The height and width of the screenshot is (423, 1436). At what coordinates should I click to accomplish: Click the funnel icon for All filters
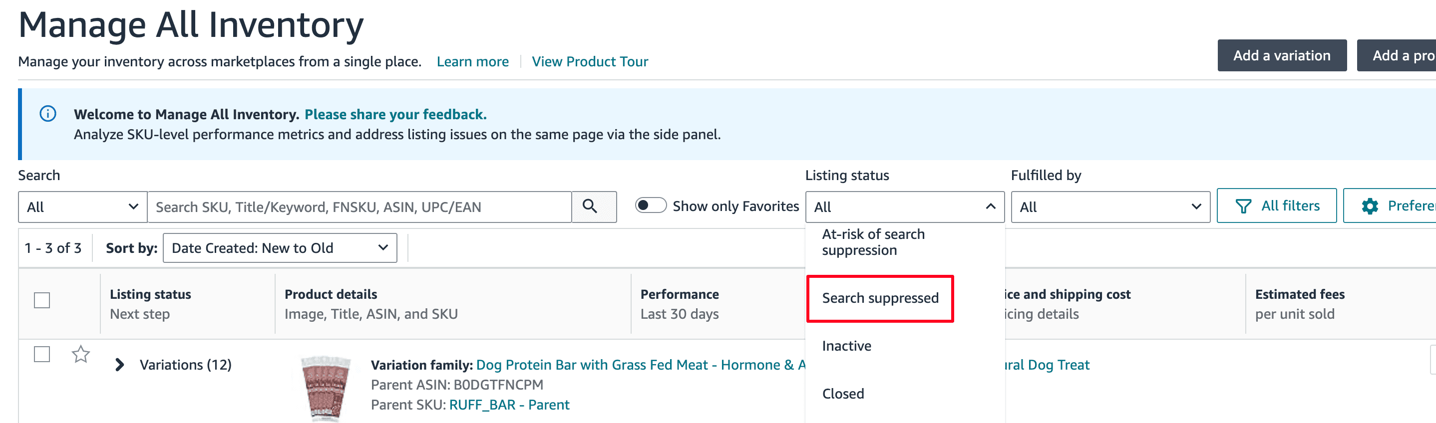tap(1243, 207)
